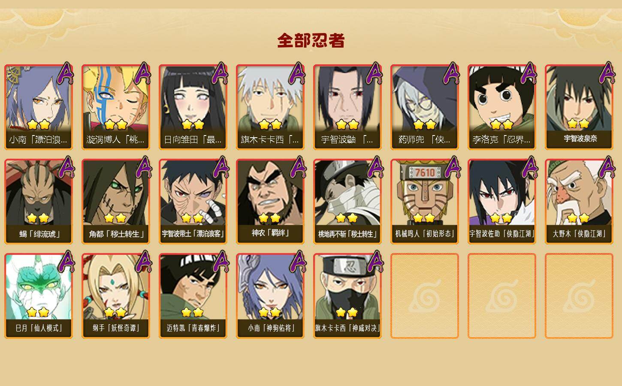
Task: Click the 全部忍者 heading tab
Action: [x=311, y=40]
